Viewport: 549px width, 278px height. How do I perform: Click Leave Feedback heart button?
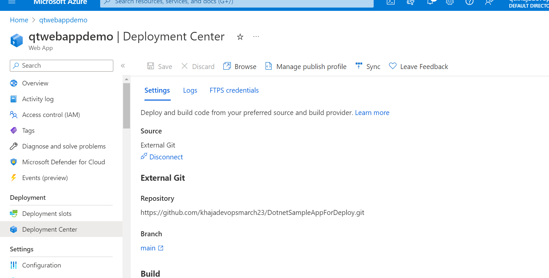click(x=418, y=66)
